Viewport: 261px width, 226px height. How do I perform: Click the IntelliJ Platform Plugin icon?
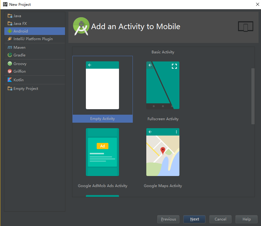point(10,39)
